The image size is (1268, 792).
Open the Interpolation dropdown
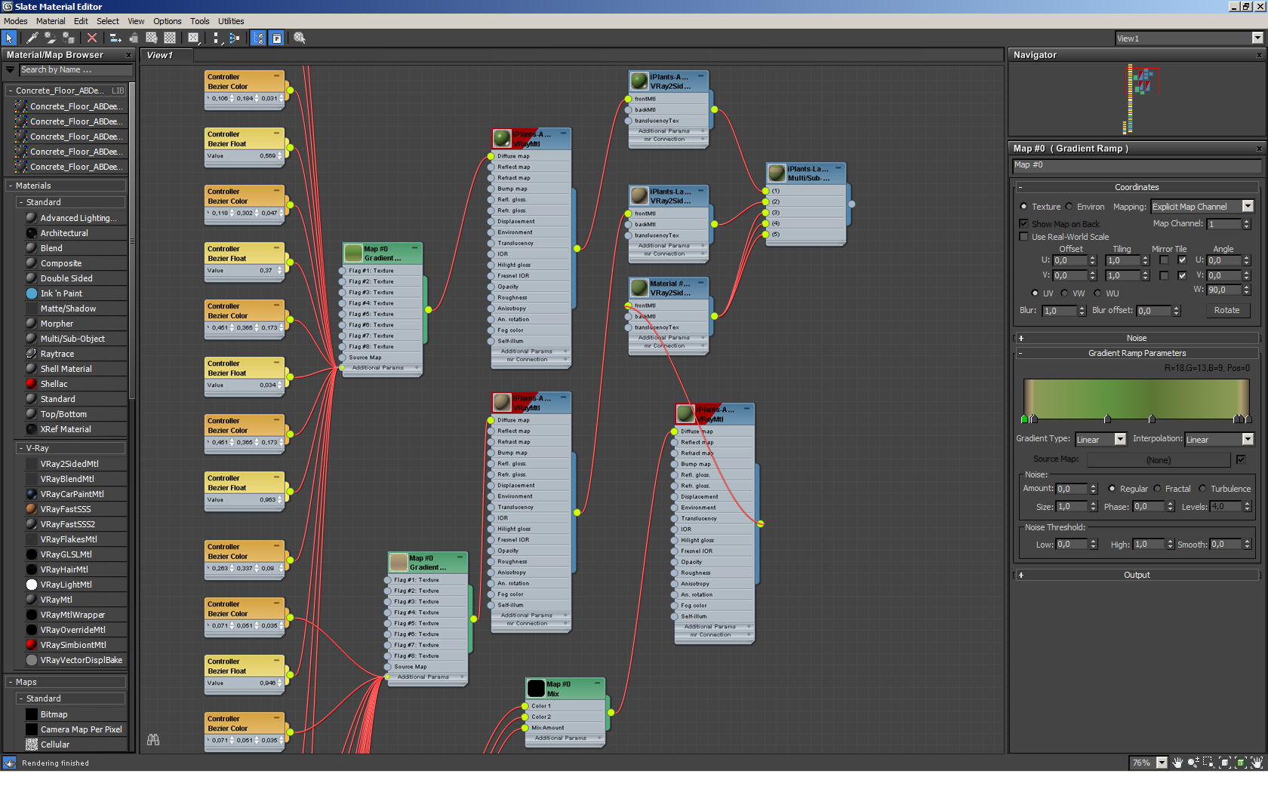coord(1219,439)
